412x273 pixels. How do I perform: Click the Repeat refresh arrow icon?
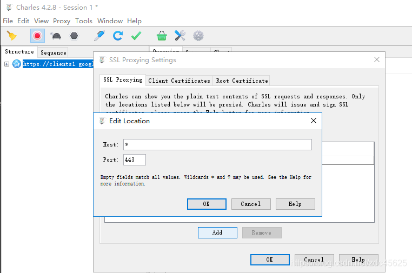[118, 36]
